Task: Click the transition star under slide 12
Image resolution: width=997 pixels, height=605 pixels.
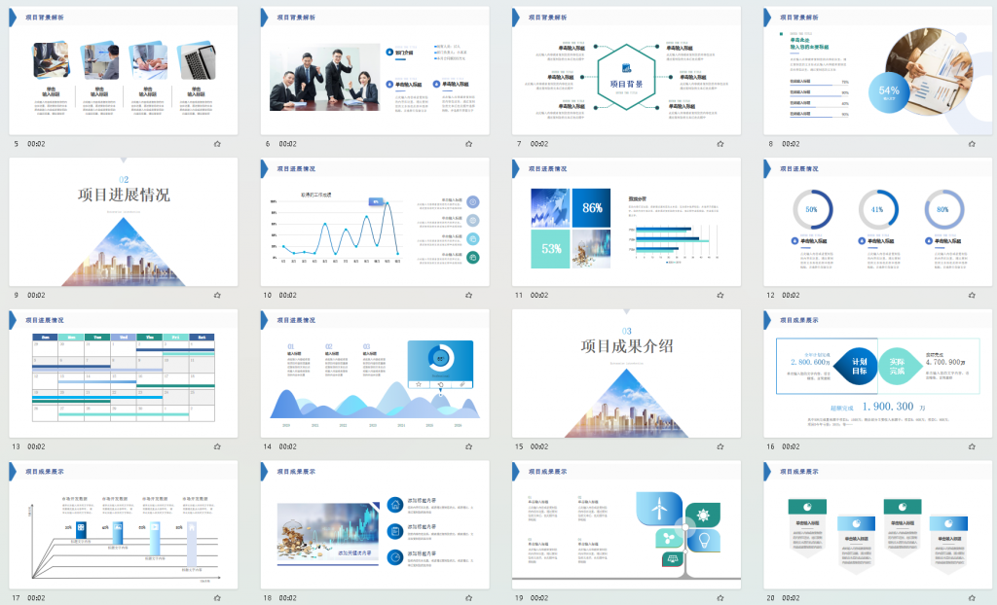Action: [971, 295]
